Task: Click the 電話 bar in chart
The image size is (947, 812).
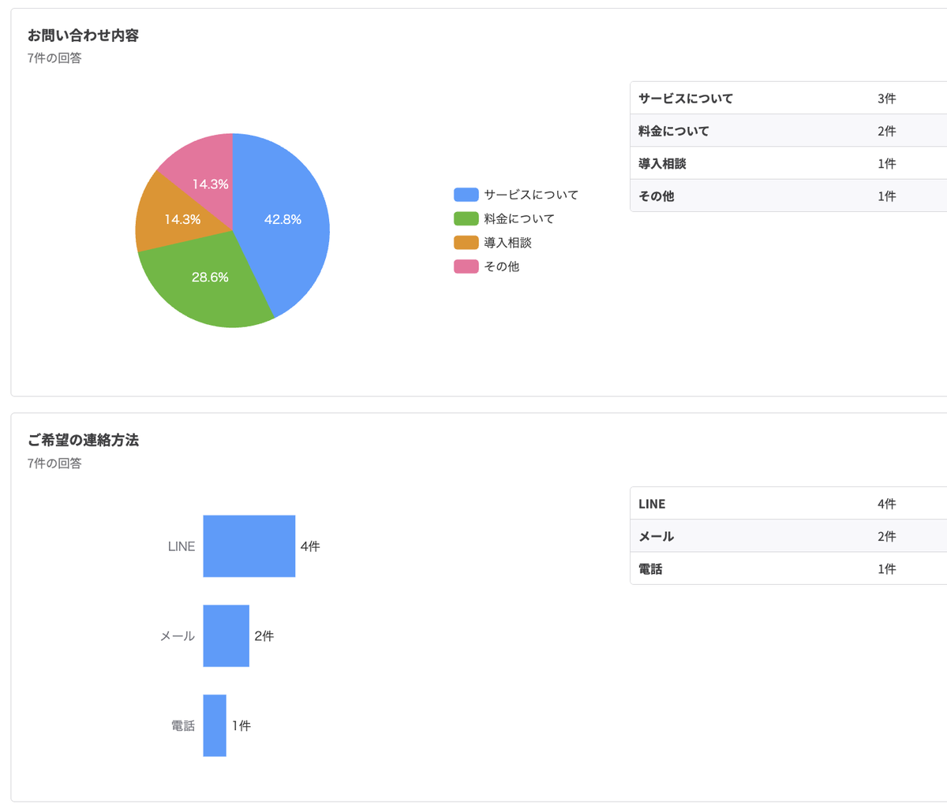Action: point(215,725)
